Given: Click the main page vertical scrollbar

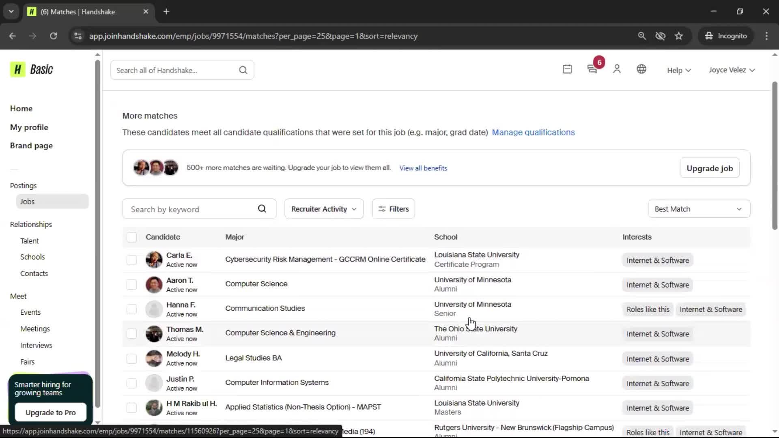Looking at the screenshot, I should pos(774,156).
